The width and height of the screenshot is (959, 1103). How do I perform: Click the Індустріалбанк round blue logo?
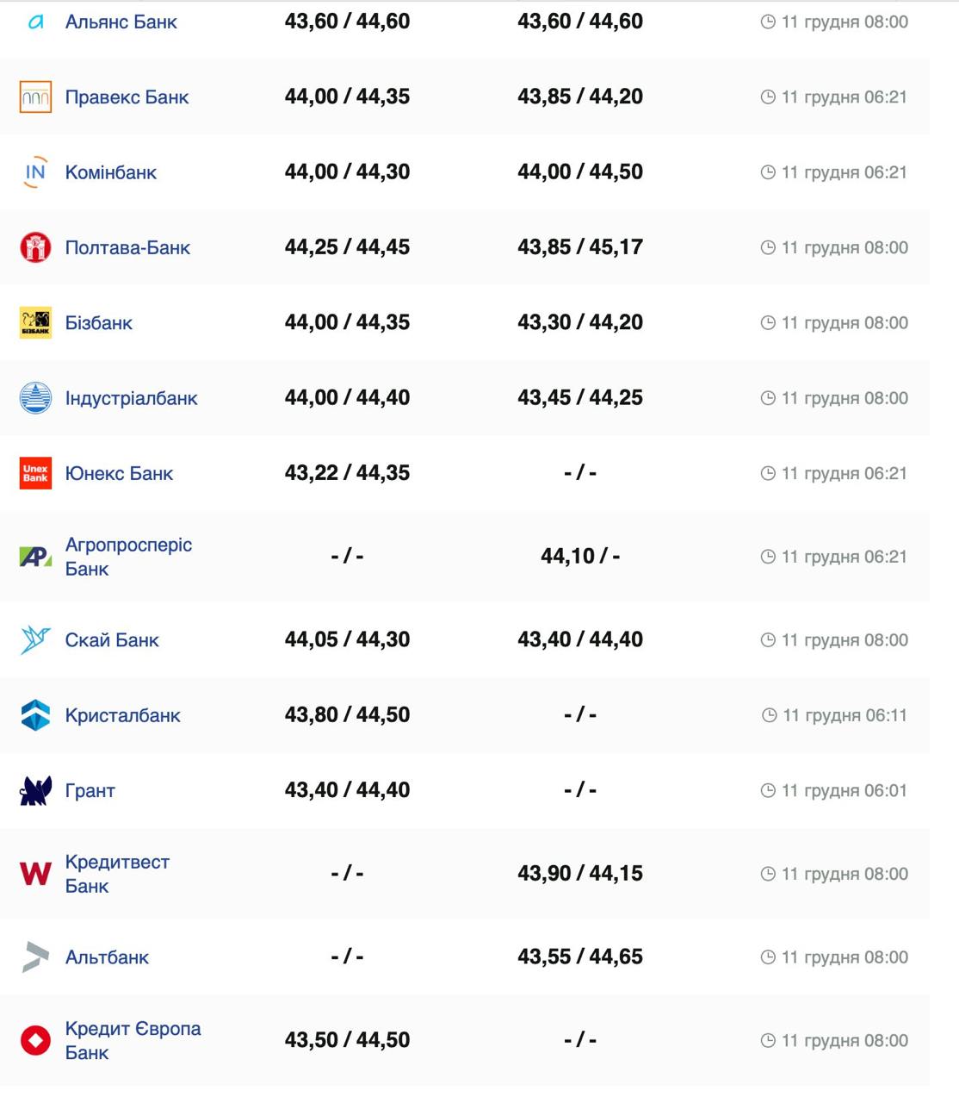coord(35,398)
